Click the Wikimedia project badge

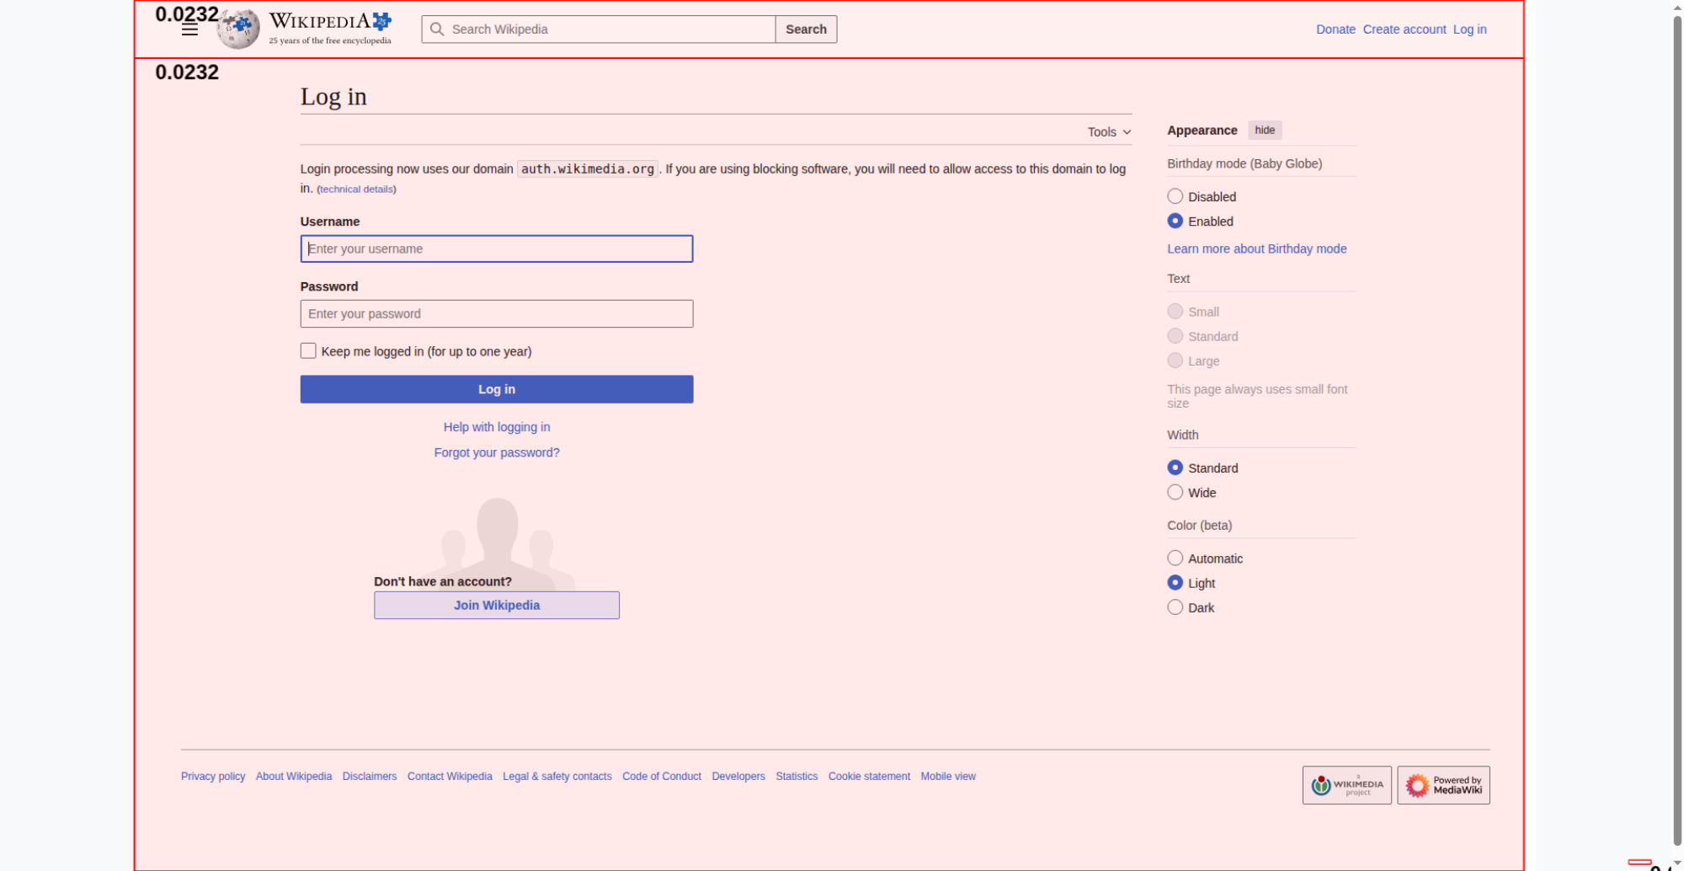1346,785
